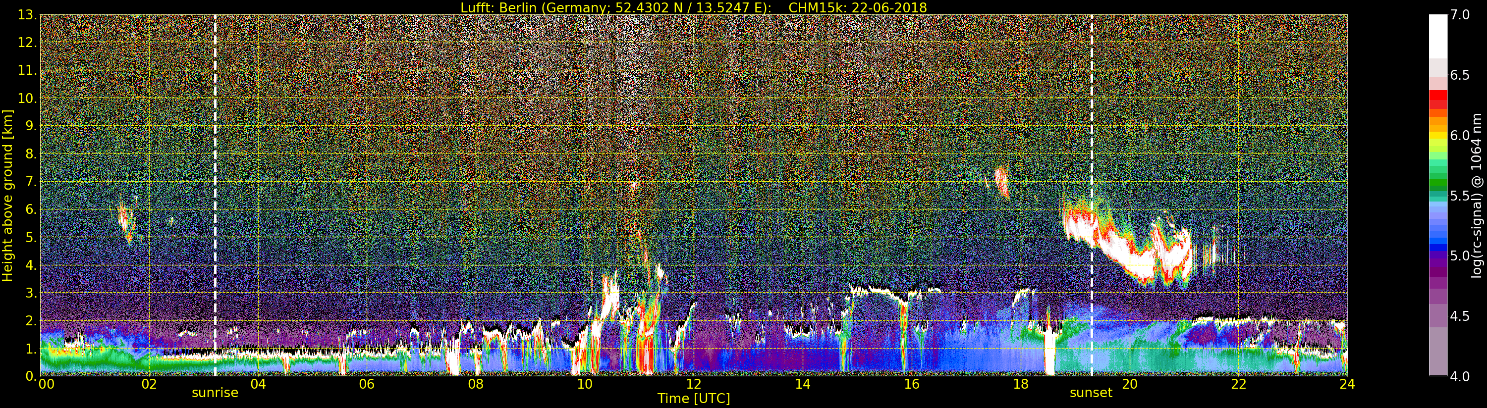Viewport: 1487px width, 408px height.
Task: Click the height axis tick "4."
Action: tap(31, 265)
